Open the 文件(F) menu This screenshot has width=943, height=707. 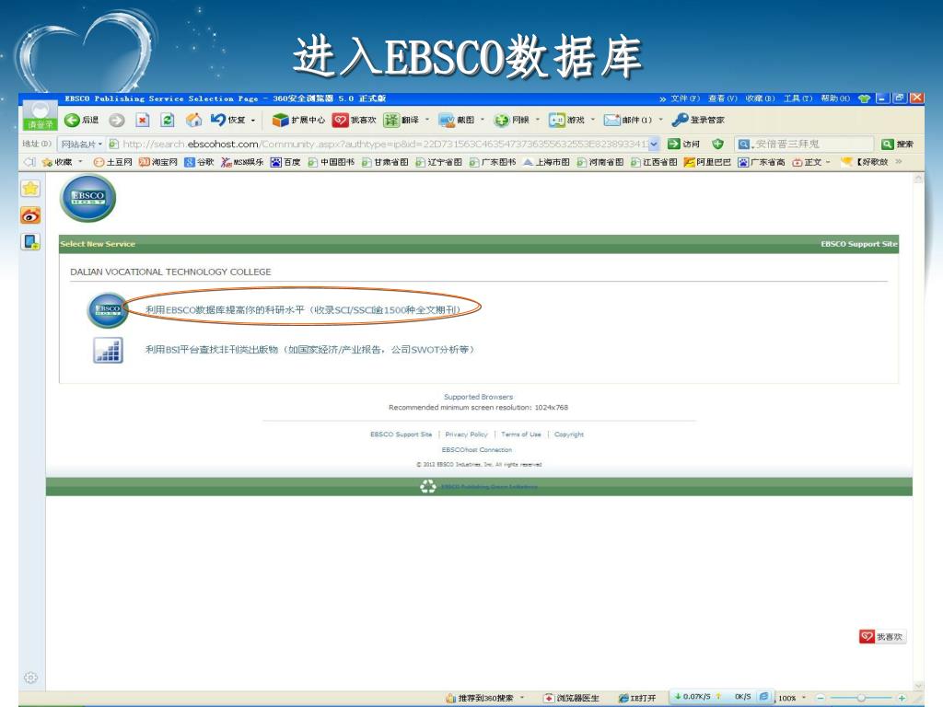(685, 99)
